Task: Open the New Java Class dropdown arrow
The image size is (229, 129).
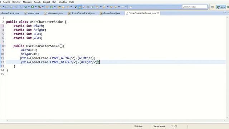Action: coord(55,7)
